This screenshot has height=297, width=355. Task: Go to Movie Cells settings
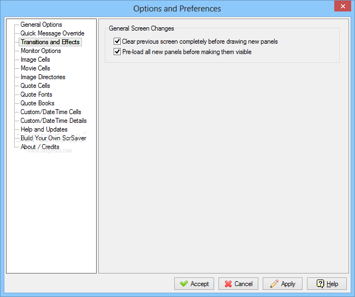click(35, 68)
